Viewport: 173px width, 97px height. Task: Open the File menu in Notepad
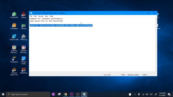tap(31, 16)
